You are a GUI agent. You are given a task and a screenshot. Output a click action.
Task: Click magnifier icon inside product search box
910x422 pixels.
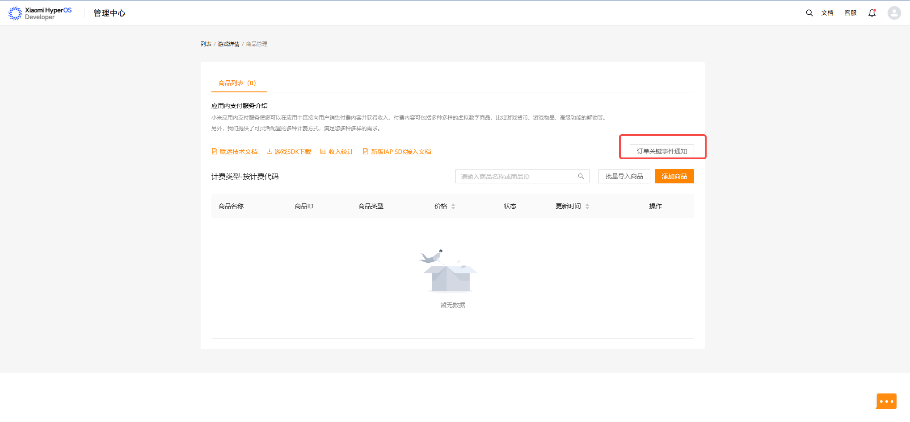pyautogui.click(x=581, y=176)
